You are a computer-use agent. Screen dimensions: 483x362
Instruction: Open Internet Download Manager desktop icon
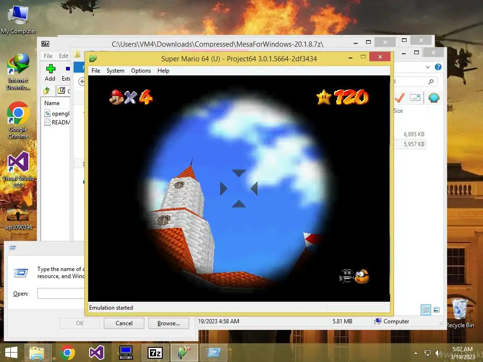coord(18,72)
